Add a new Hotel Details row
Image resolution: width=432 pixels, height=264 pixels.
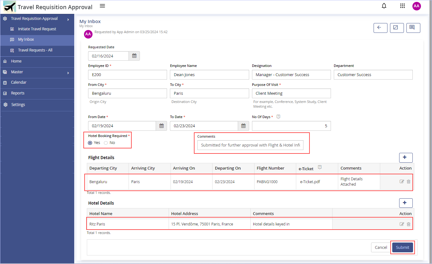point(406,203)
